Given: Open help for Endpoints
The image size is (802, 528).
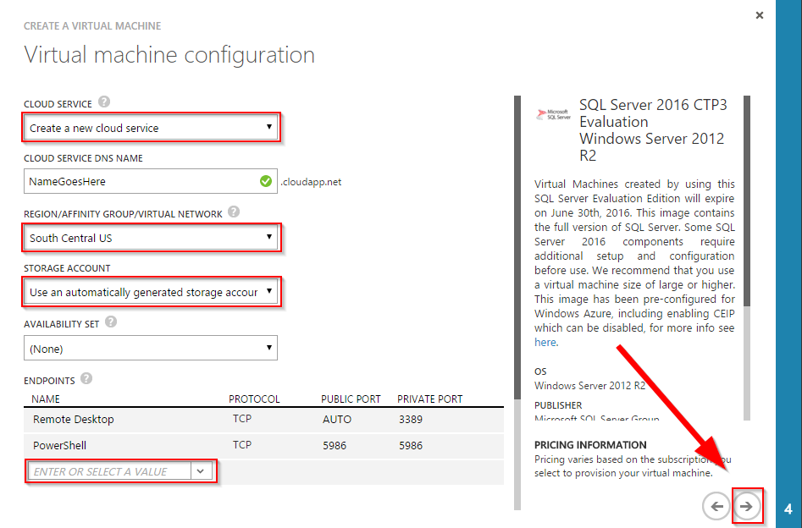Looking at the screenshot, I should click(86, 379).
